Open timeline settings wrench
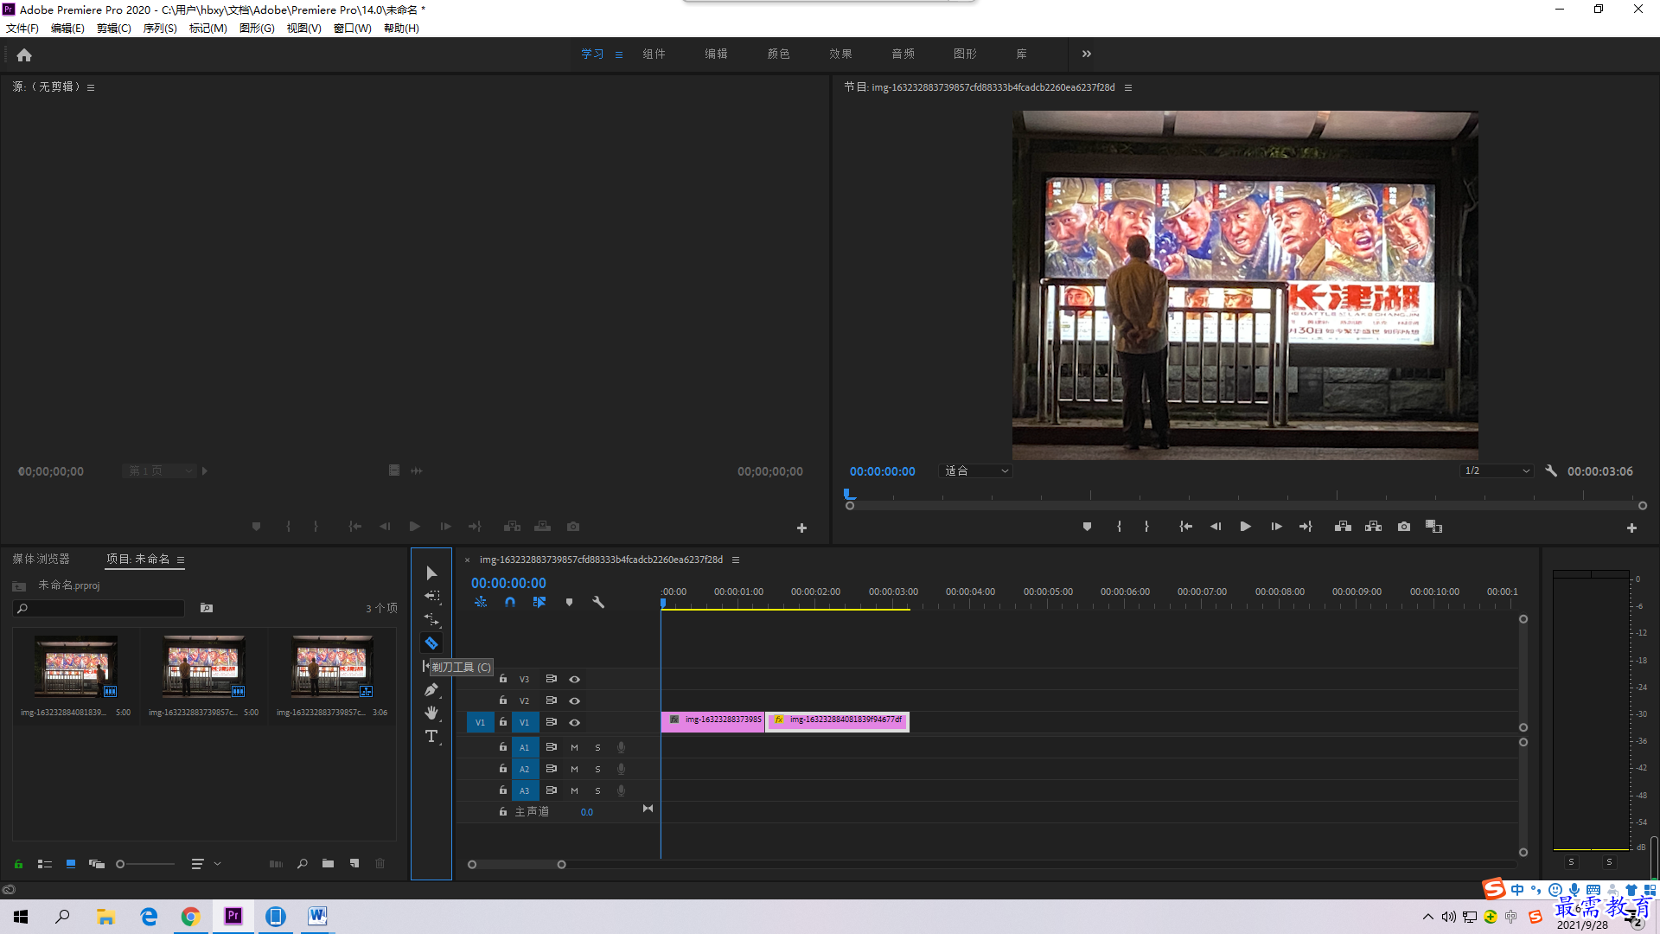 point(597,602)
